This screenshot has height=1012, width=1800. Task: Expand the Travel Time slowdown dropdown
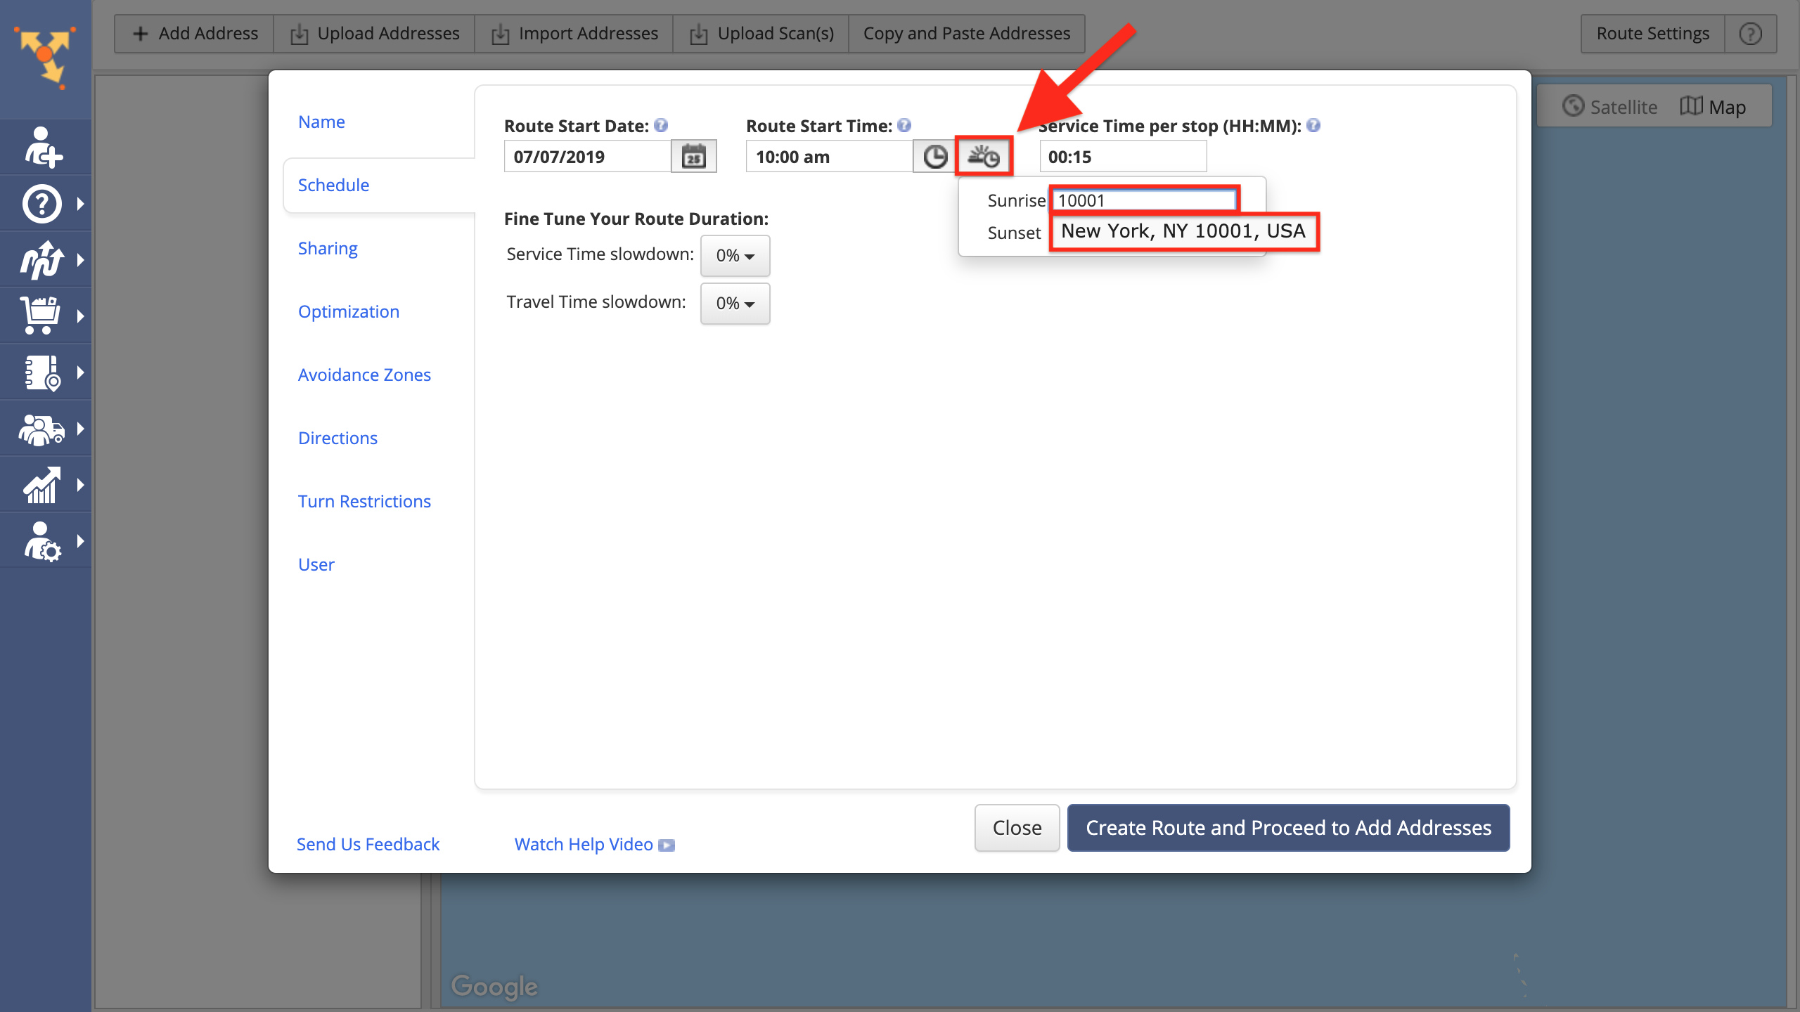[734, 303]
